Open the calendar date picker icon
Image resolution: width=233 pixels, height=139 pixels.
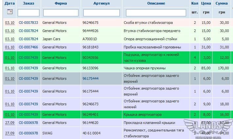pyautogui.click(x=10, y=12)
